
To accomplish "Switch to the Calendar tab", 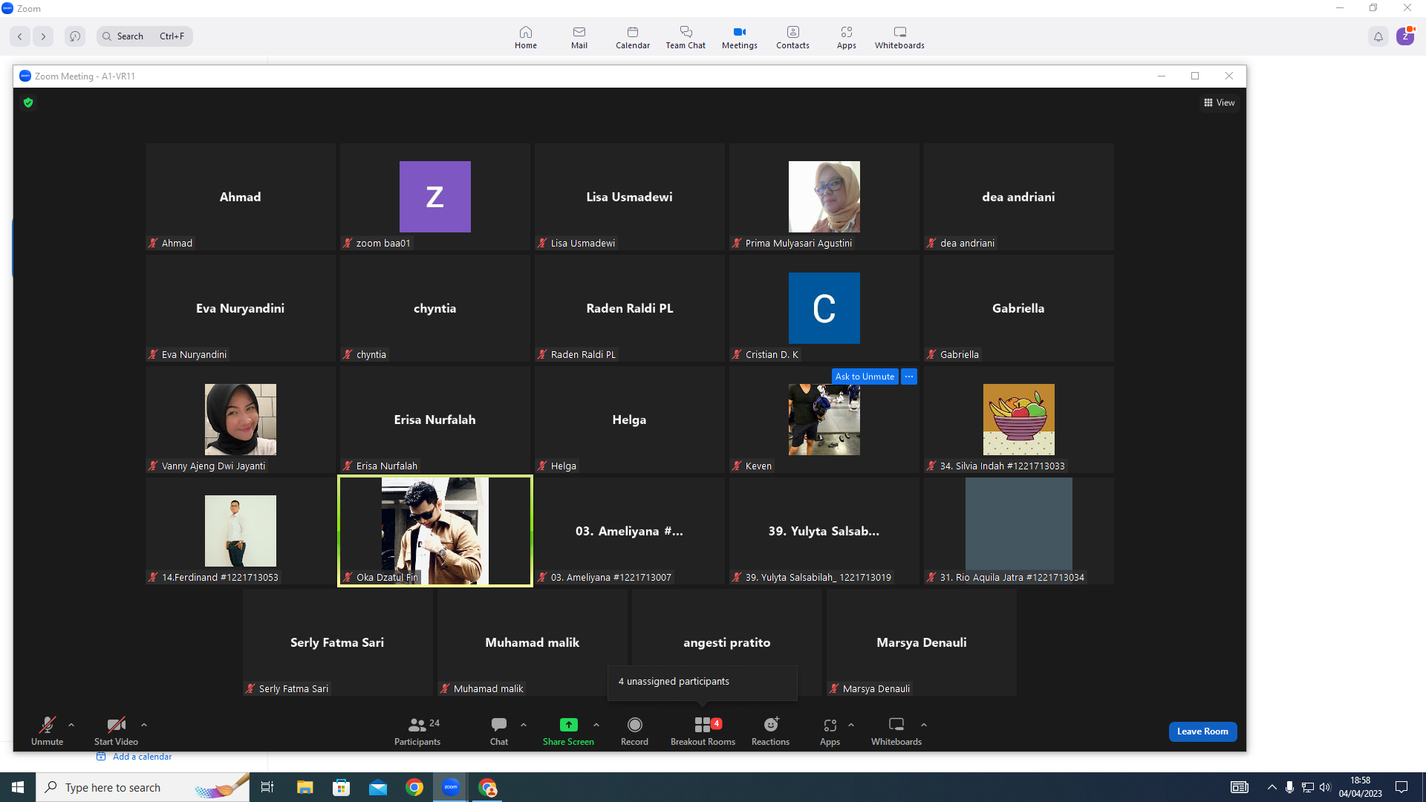I will click(632, 37).
